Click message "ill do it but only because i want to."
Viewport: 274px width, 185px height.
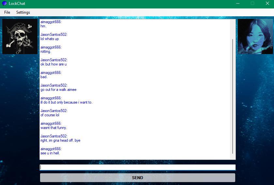66,102
